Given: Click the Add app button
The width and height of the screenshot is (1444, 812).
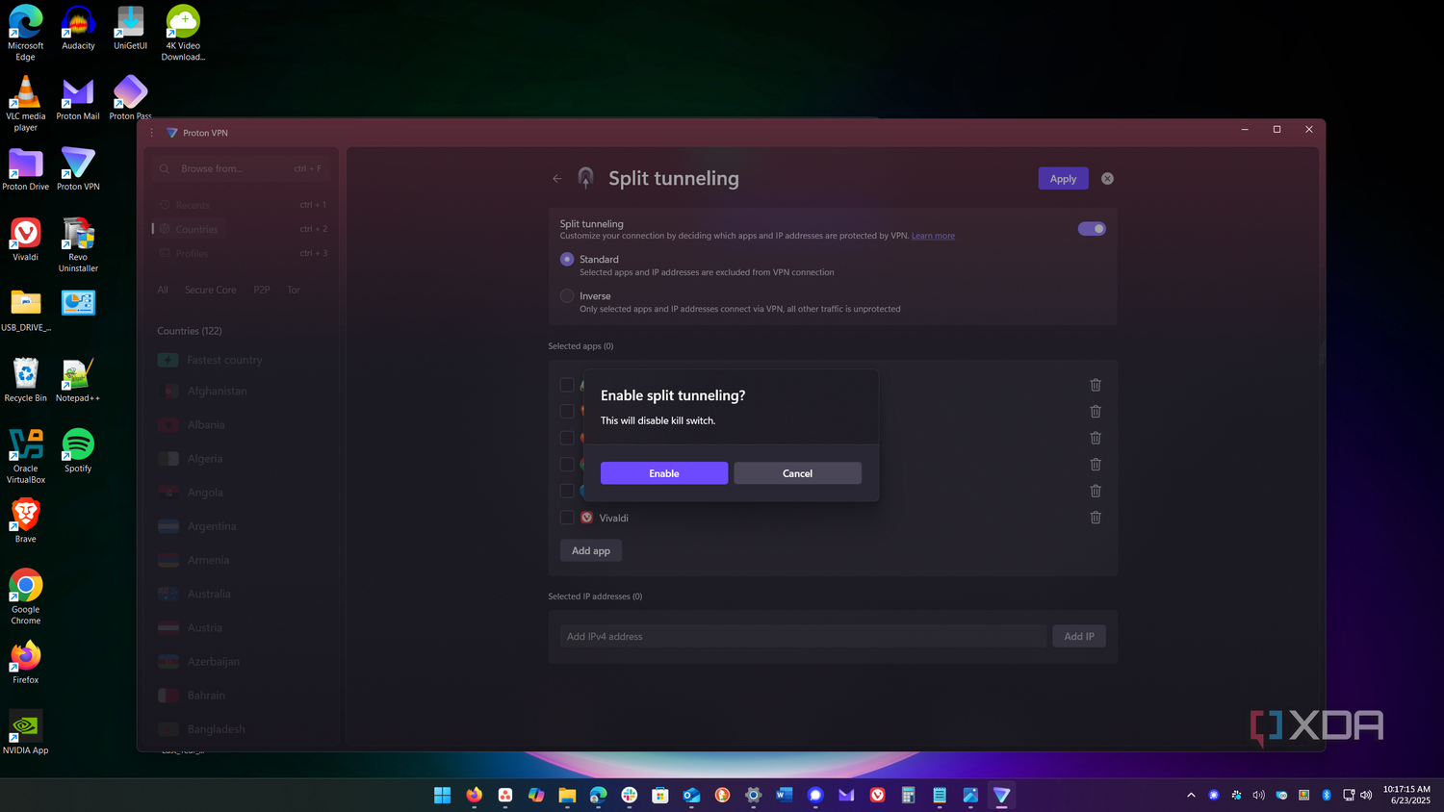Looking at the screenshot, I should click(591, 550).
